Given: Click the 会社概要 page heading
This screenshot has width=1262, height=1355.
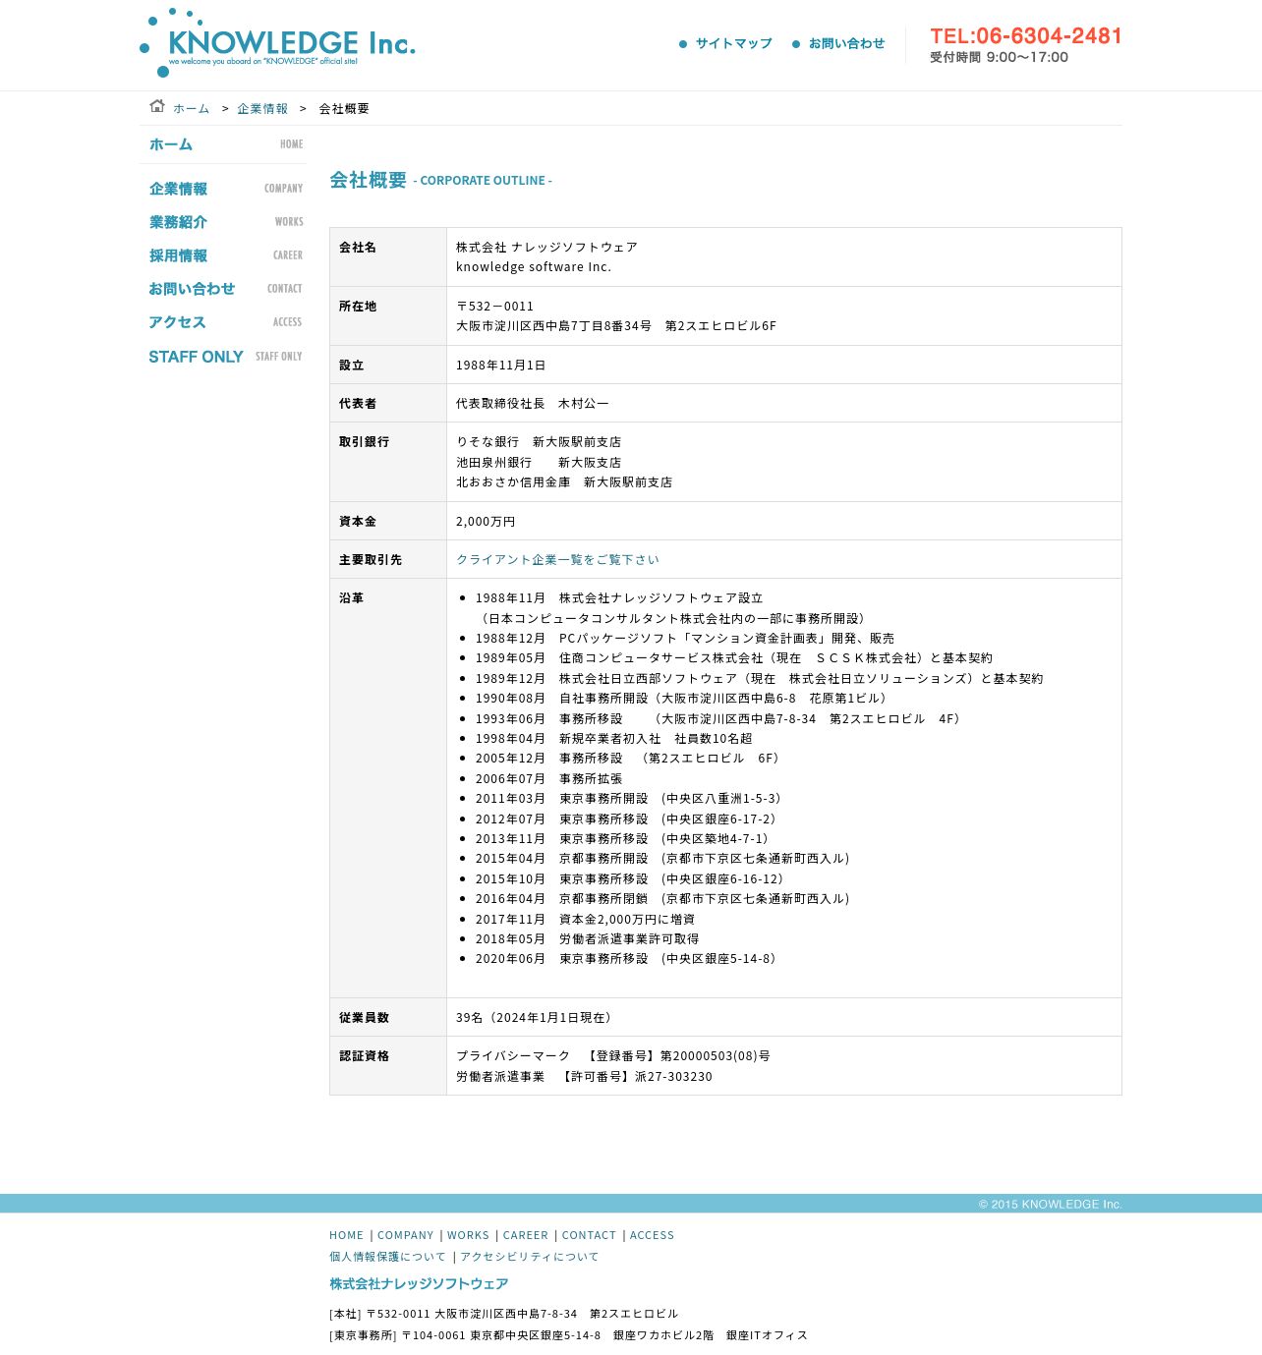Looking at the screenshot, I should click(368, 180).
